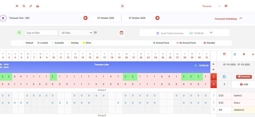Click the Trexscan Test - 003 label
This screenshot has height=117, width=255.
click(x=19, y=18)
